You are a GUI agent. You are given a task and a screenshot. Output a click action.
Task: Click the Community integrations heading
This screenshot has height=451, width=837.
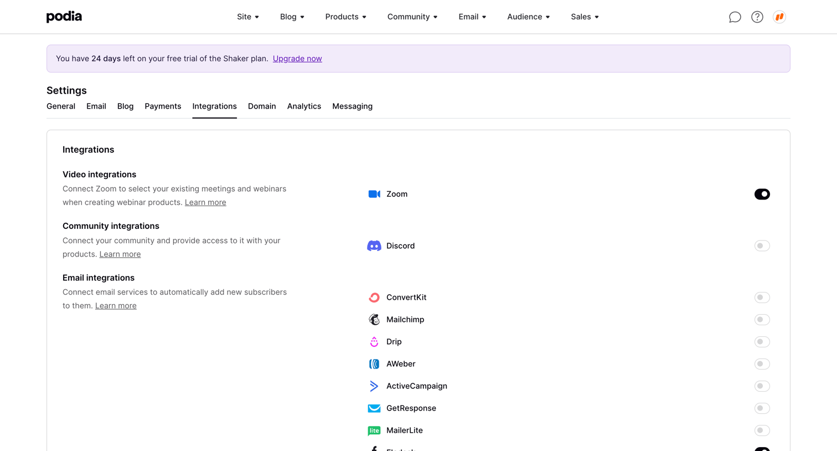click(x=111, y=226)
